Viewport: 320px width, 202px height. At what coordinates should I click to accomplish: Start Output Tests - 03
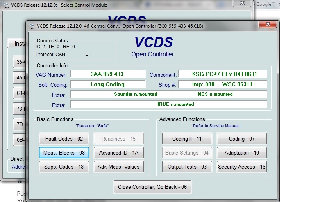(x=187, y=167)
